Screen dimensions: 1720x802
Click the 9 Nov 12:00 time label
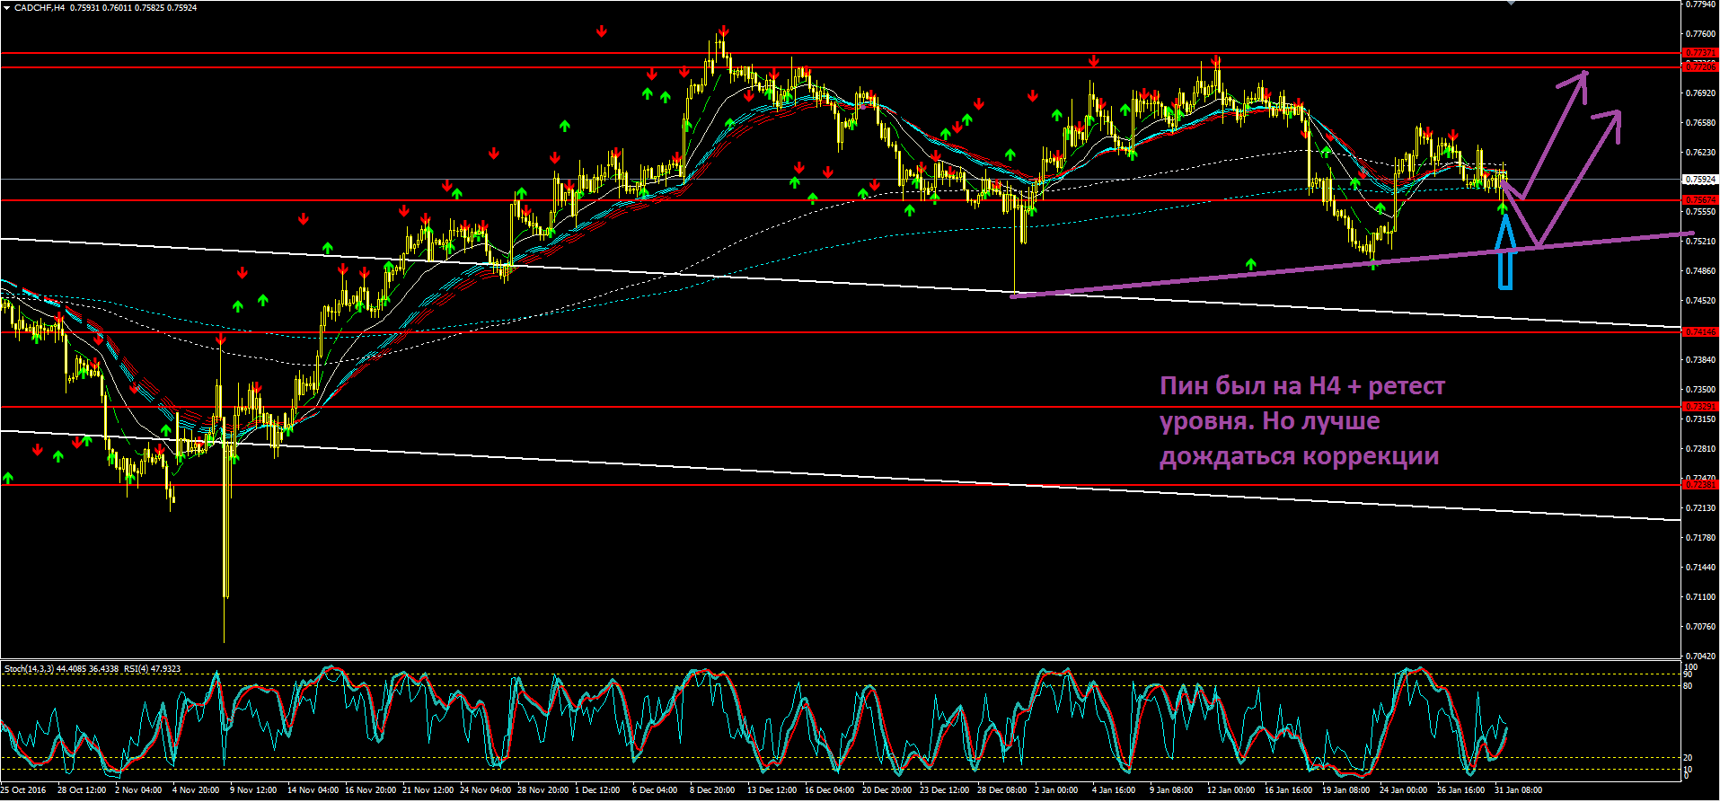[253, 790]
